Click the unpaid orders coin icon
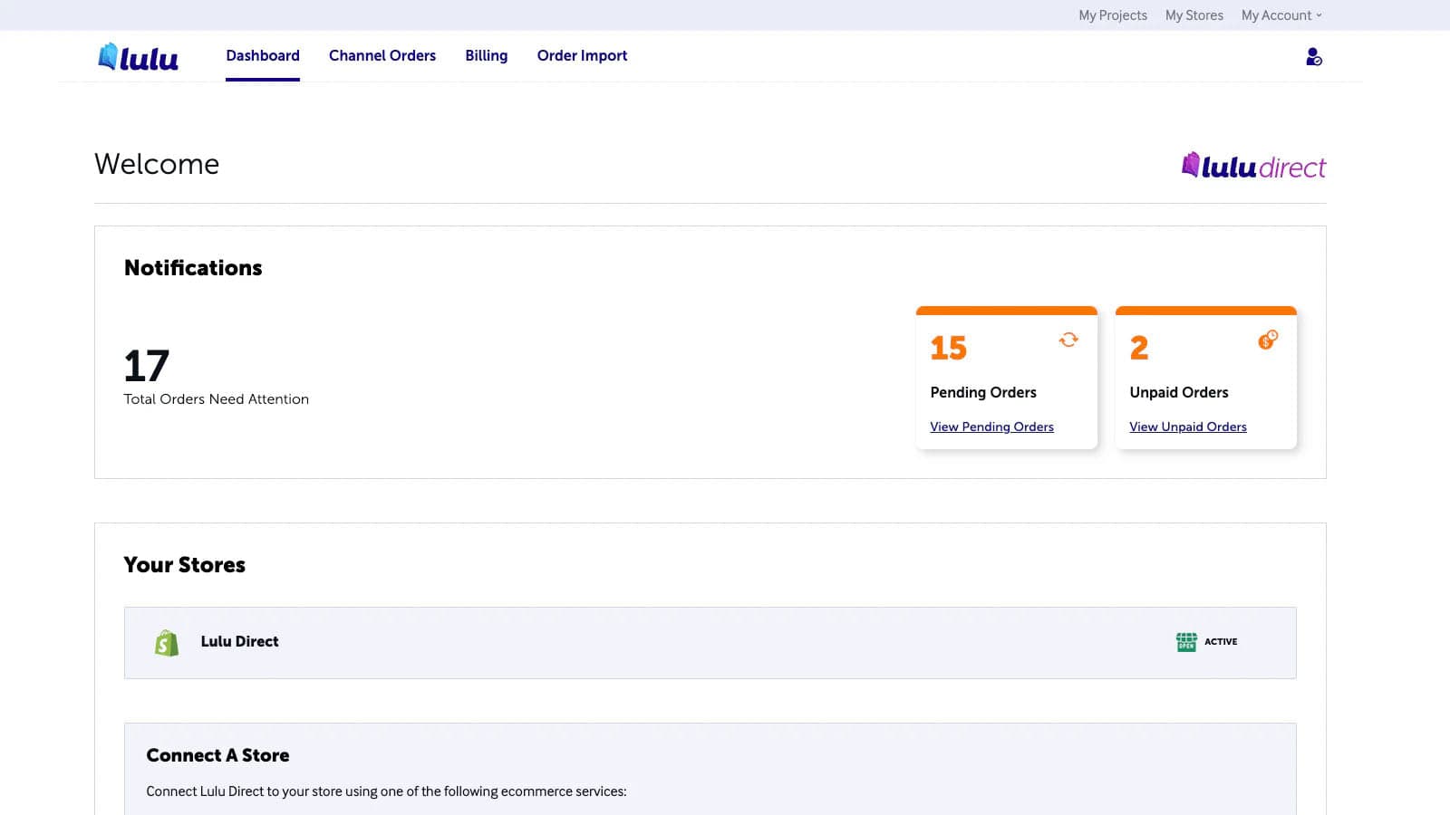Image resolution: width=1450 pixels, height=815 pixels. 1268,340
